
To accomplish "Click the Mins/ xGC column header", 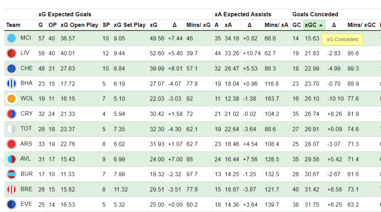I will (361, 25).
